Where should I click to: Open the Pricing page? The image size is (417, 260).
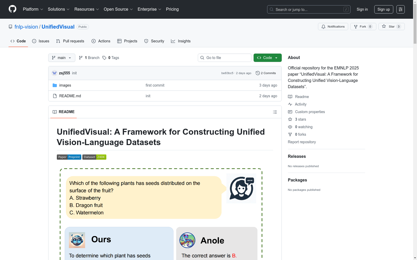coord(172,9)
